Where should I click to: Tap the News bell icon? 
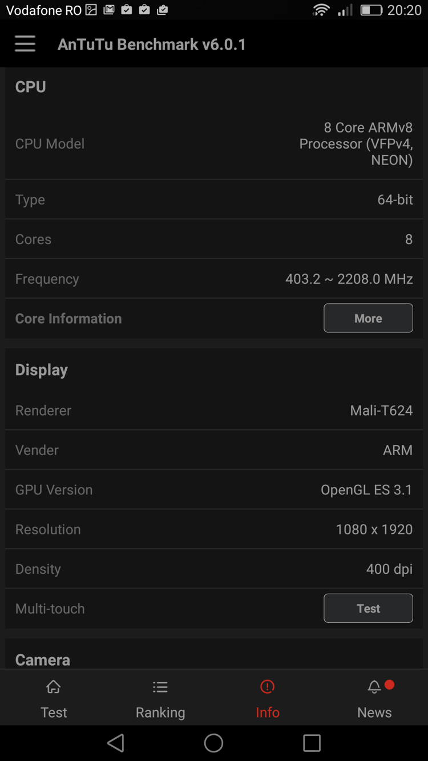pyautogui.click(x=374, y=687)
